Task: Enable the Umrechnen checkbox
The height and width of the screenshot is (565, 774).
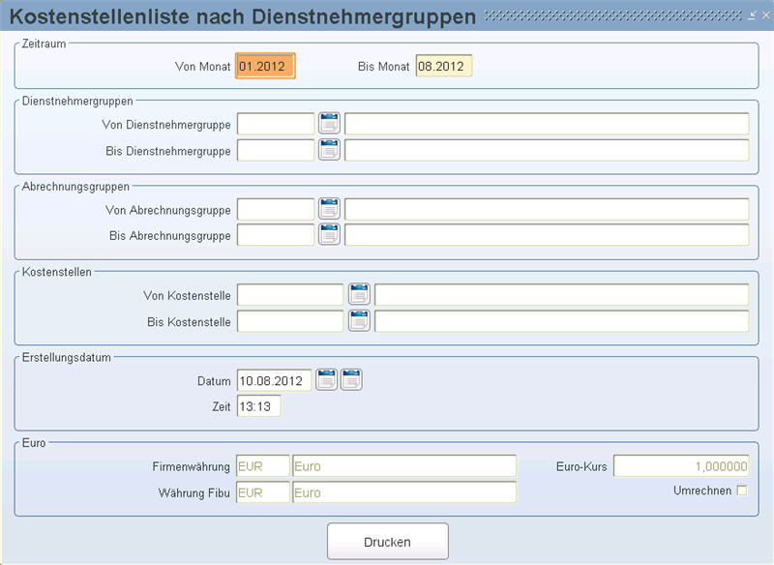Action: click(742, 491)
